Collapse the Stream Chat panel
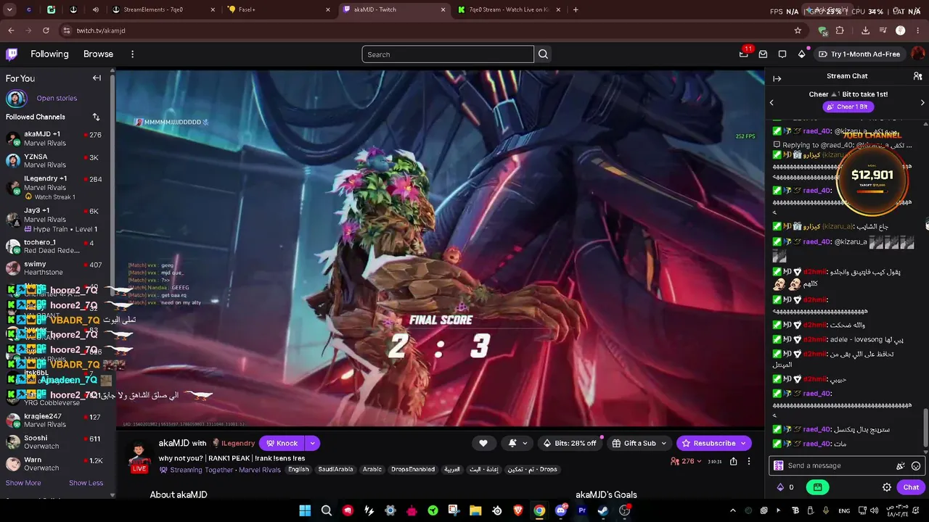 click(x=777, y=78)
